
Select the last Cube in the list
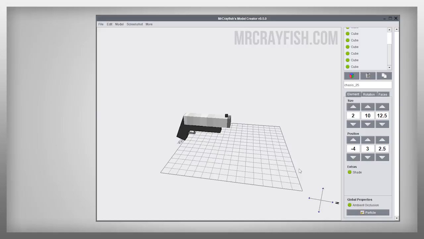tap(354, 66)
